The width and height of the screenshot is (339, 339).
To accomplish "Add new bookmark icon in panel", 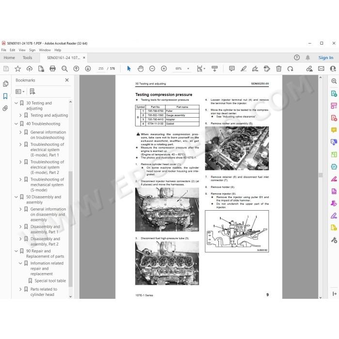I will (32, 92).
